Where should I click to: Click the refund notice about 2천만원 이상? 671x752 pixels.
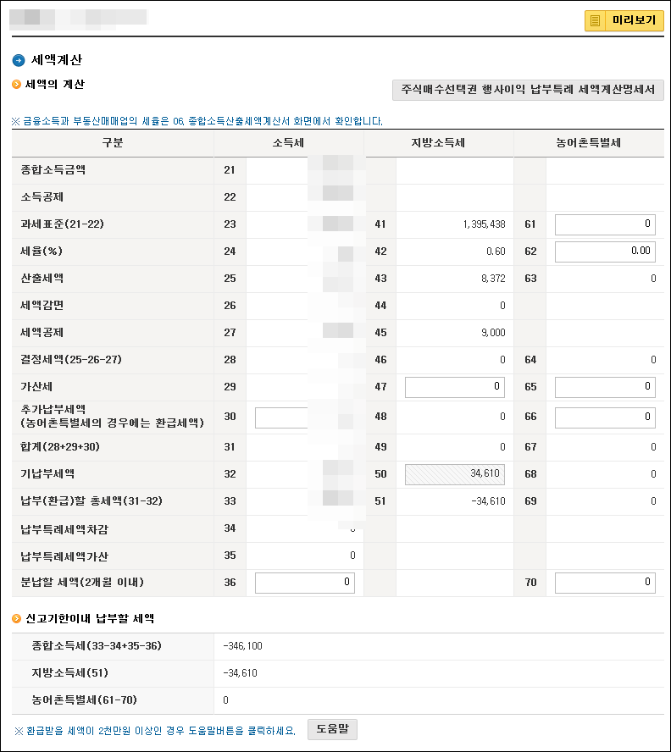pos(155,732)
